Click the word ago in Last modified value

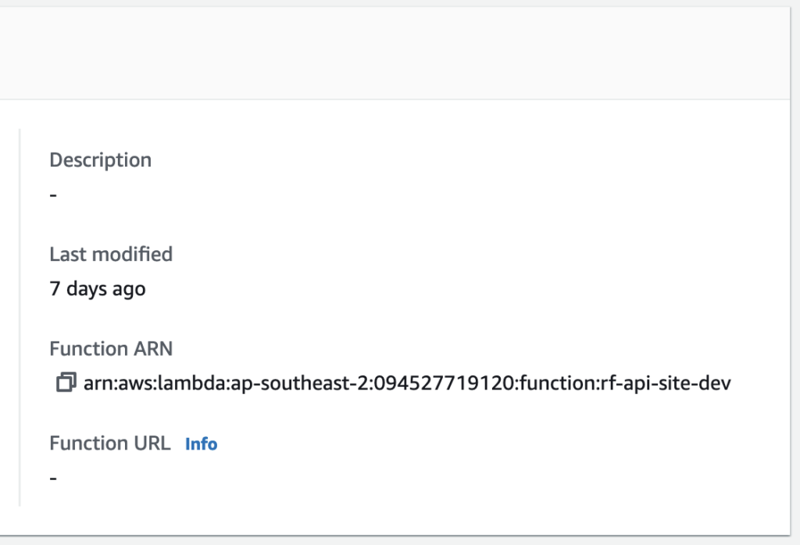tap(129, 289)
